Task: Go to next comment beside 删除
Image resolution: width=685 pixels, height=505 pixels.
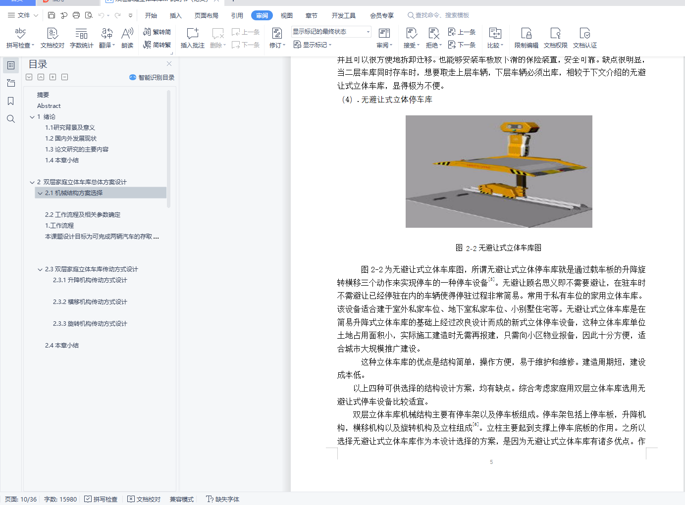Action: pyautogui.click(x=246, y=45)
